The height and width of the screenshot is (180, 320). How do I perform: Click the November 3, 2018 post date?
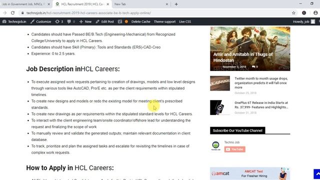tap(234, 66)
